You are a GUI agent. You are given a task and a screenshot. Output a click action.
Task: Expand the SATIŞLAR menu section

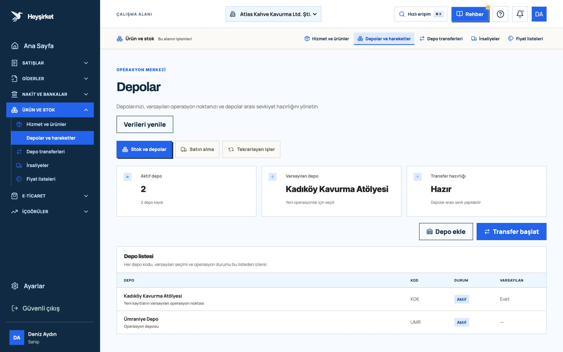pyautogui.click(x=50, y=63)
